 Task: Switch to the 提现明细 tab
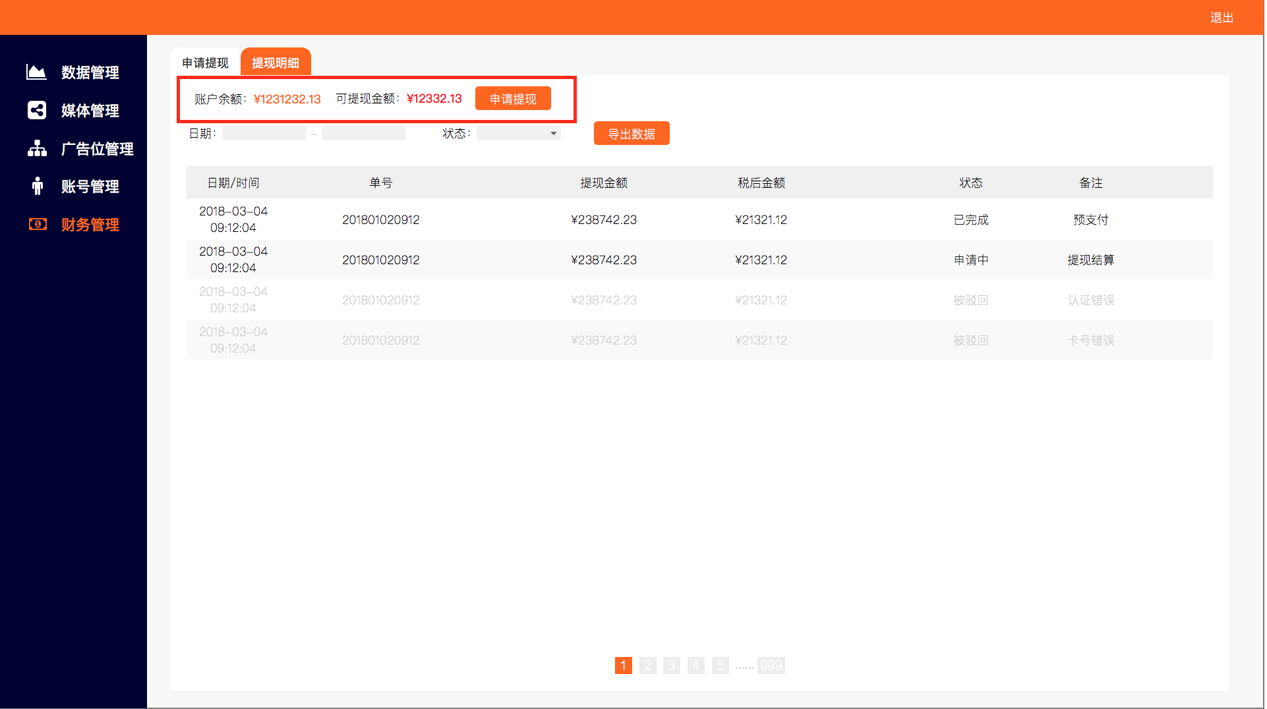click(276, 63)
